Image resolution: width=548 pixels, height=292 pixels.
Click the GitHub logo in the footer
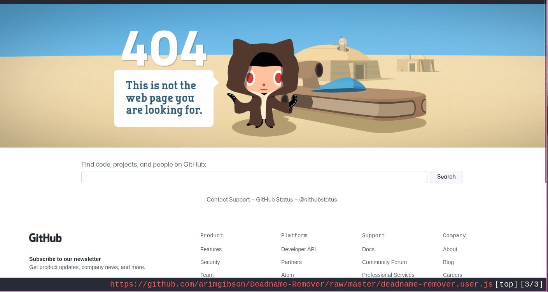pyautogui.click(x=45, y=238)
